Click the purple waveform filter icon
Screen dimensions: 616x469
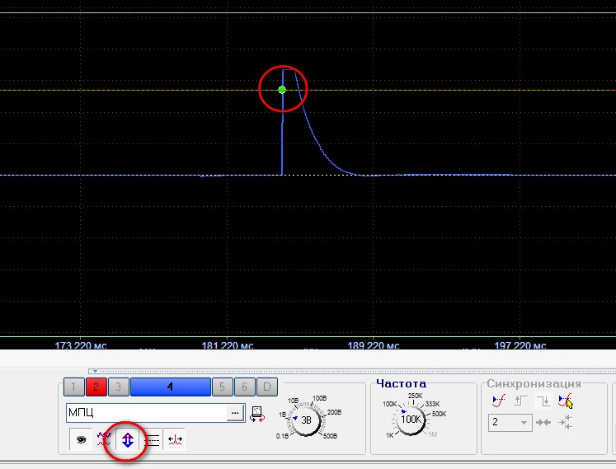pos(104,439)
